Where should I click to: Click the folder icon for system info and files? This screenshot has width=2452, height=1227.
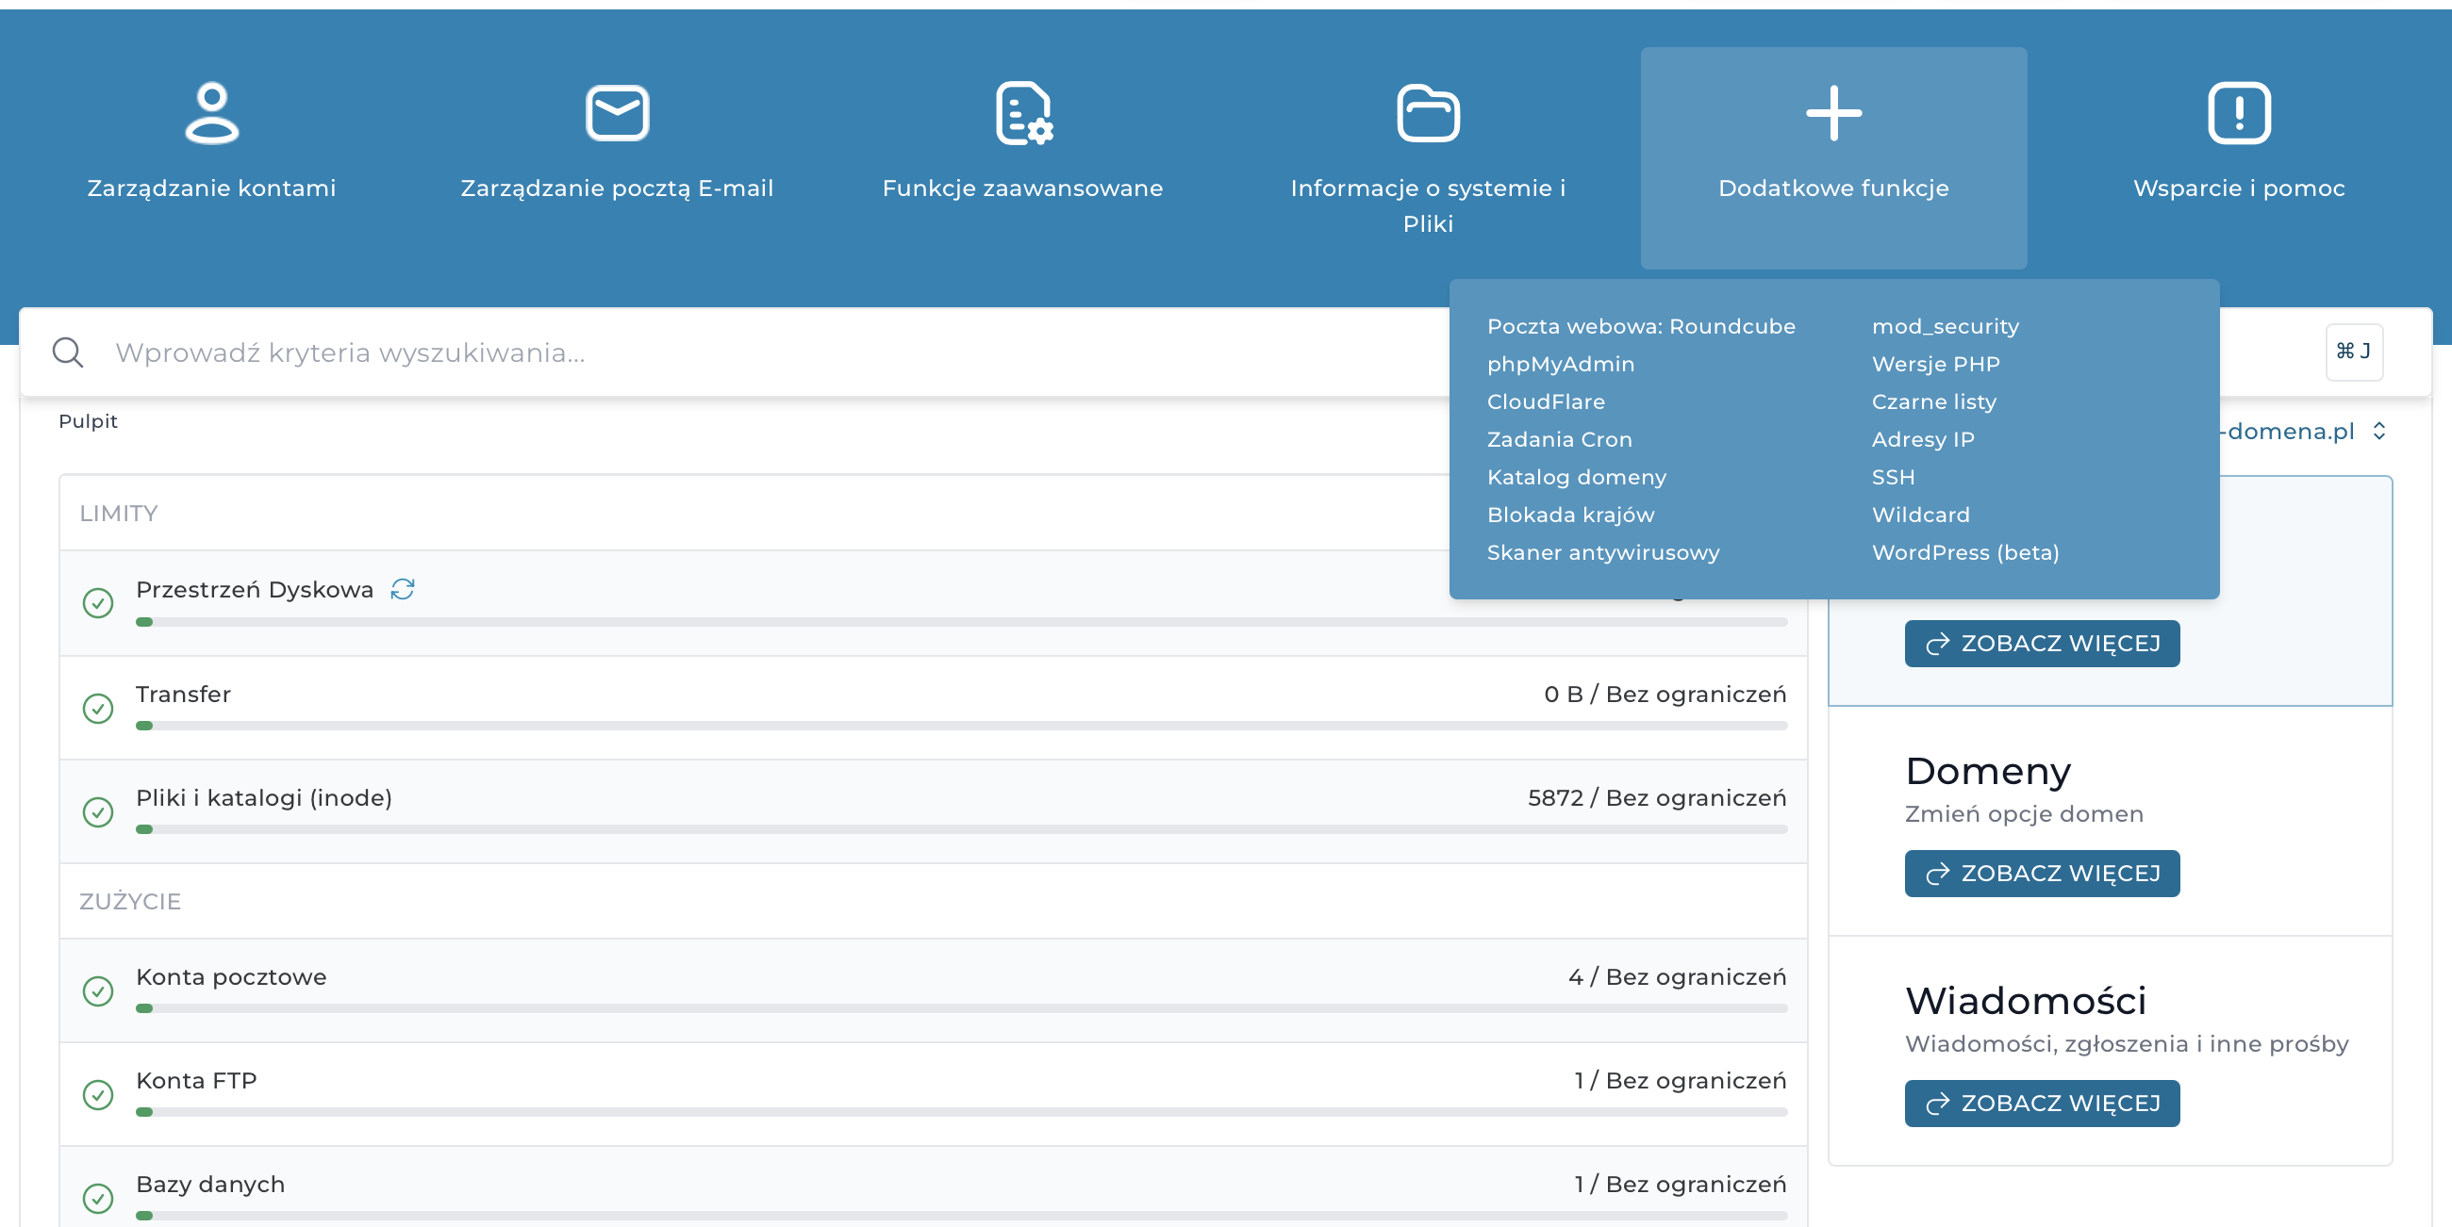1428,112
